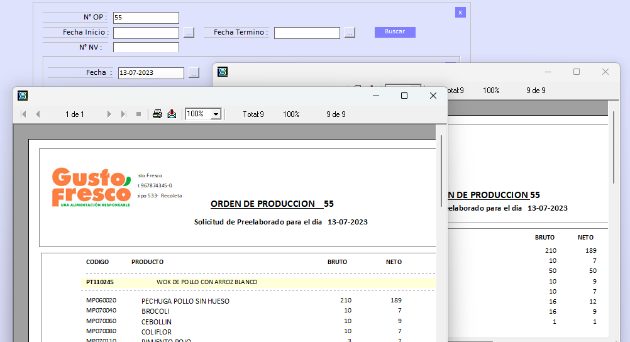
Task: Click the background report window's app icon
Action: click(x=223, y=72)
